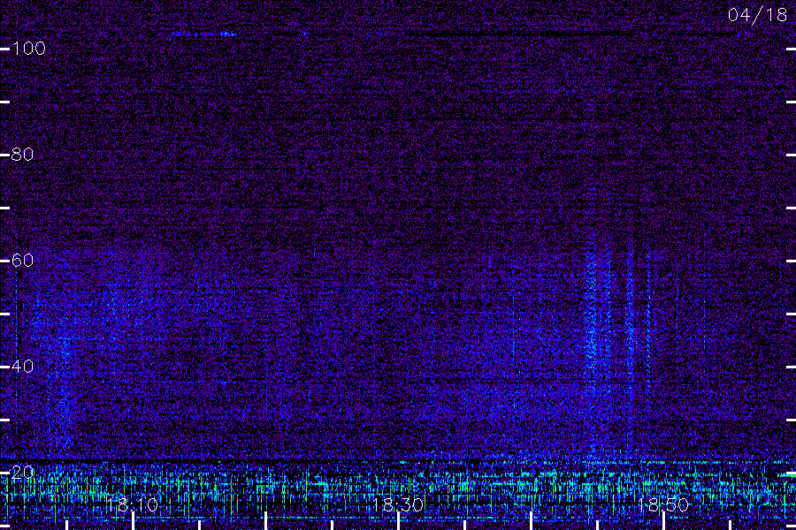The width and height of the screenshot is (796, 530).
Task: Click the tick mark below 18:30
Action: [399, 521]
